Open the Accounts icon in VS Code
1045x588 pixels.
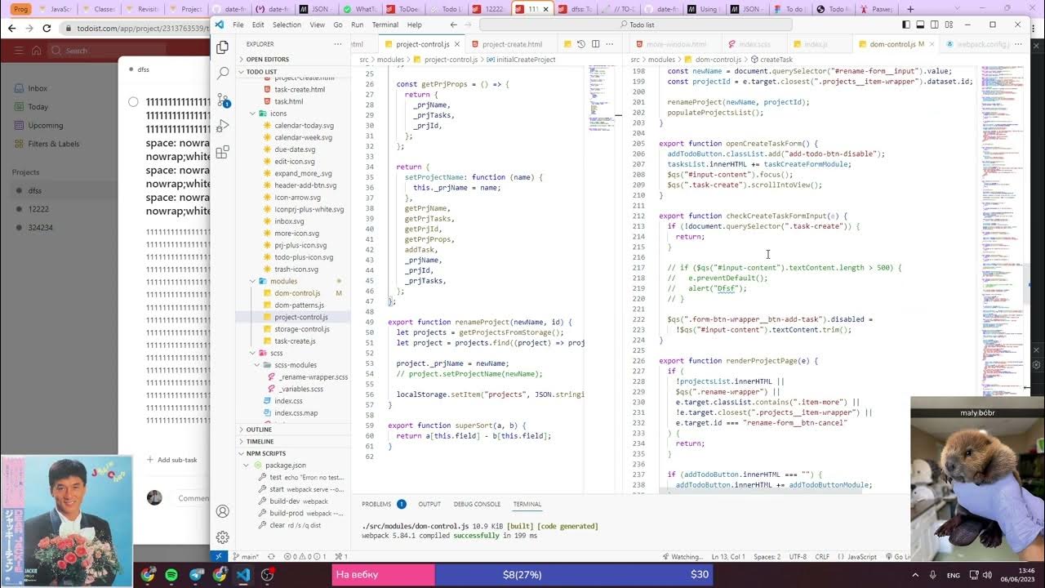coord(222,511)
